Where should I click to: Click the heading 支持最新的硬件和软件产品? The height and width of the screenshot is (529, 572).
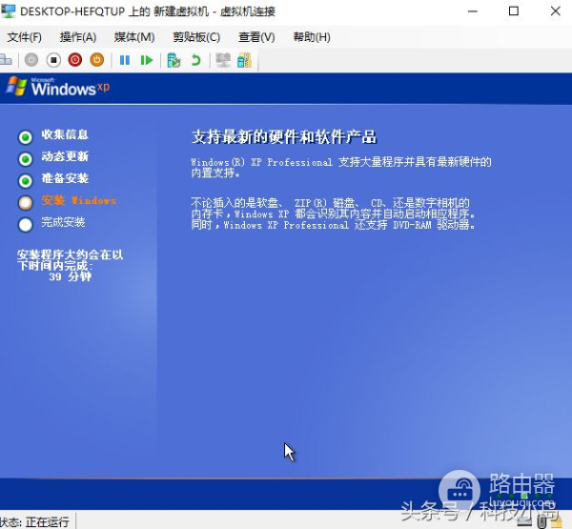(x=284, y=137)
